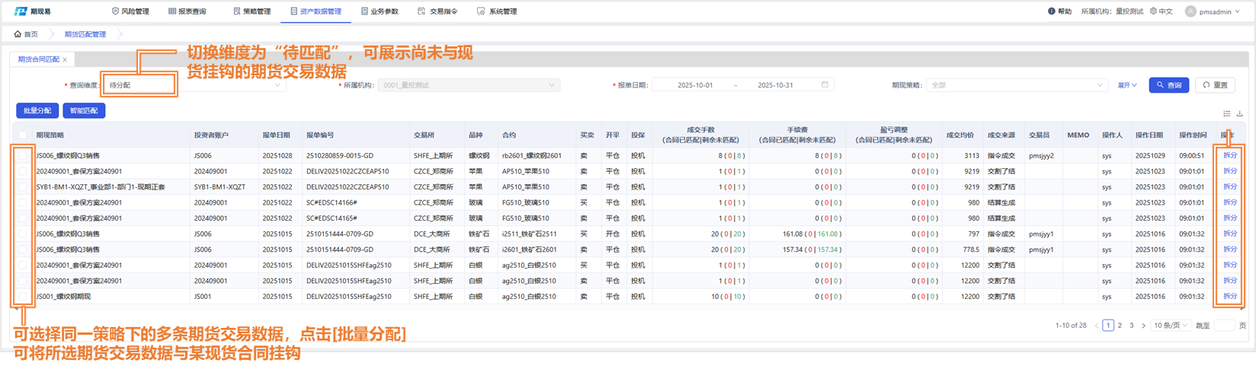Screen dimensions: 1256x372
Task: Open the calendar icon in 报单日期 field
Action: [x=825, y=85]
